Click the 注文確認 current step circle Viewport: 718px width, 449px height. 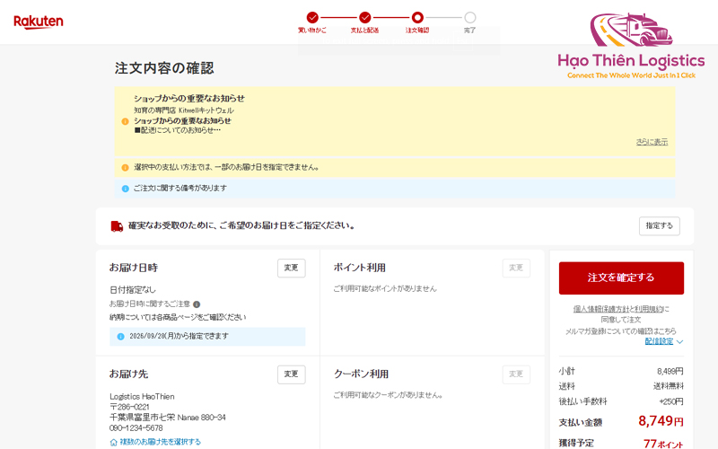(x=417, y=17)
